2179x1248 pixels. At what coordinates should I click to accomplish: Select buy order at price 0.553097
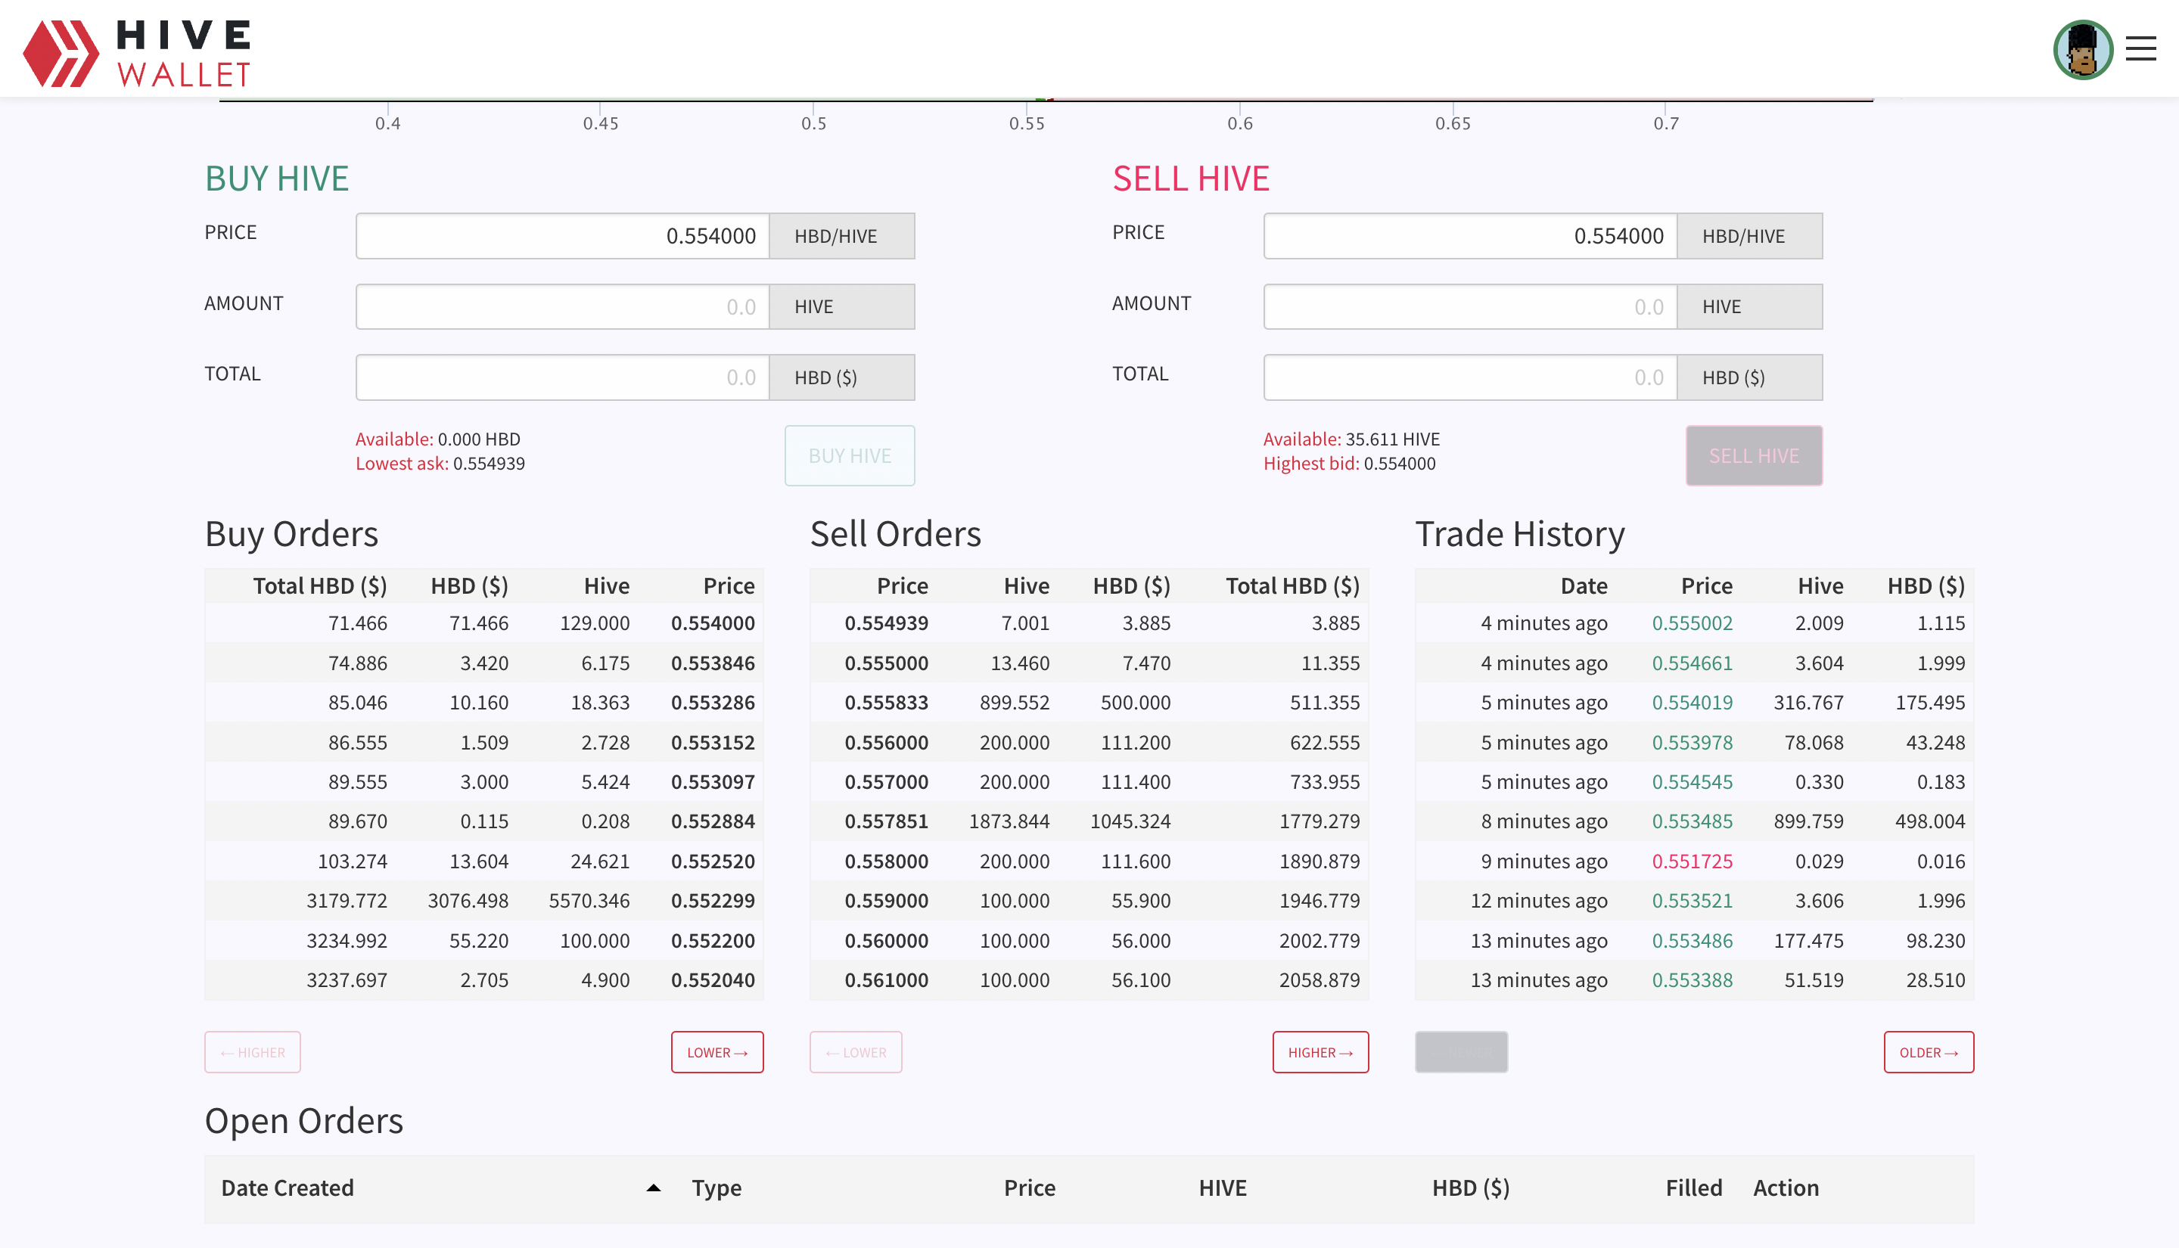[483, 782]
